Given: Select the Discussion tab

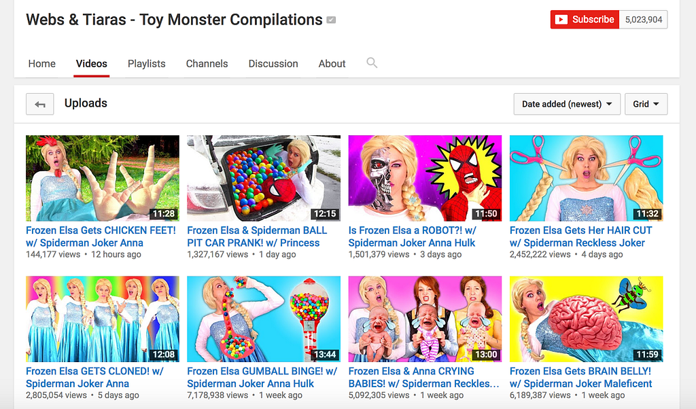Looking at the screenshot, I should 273,64.
